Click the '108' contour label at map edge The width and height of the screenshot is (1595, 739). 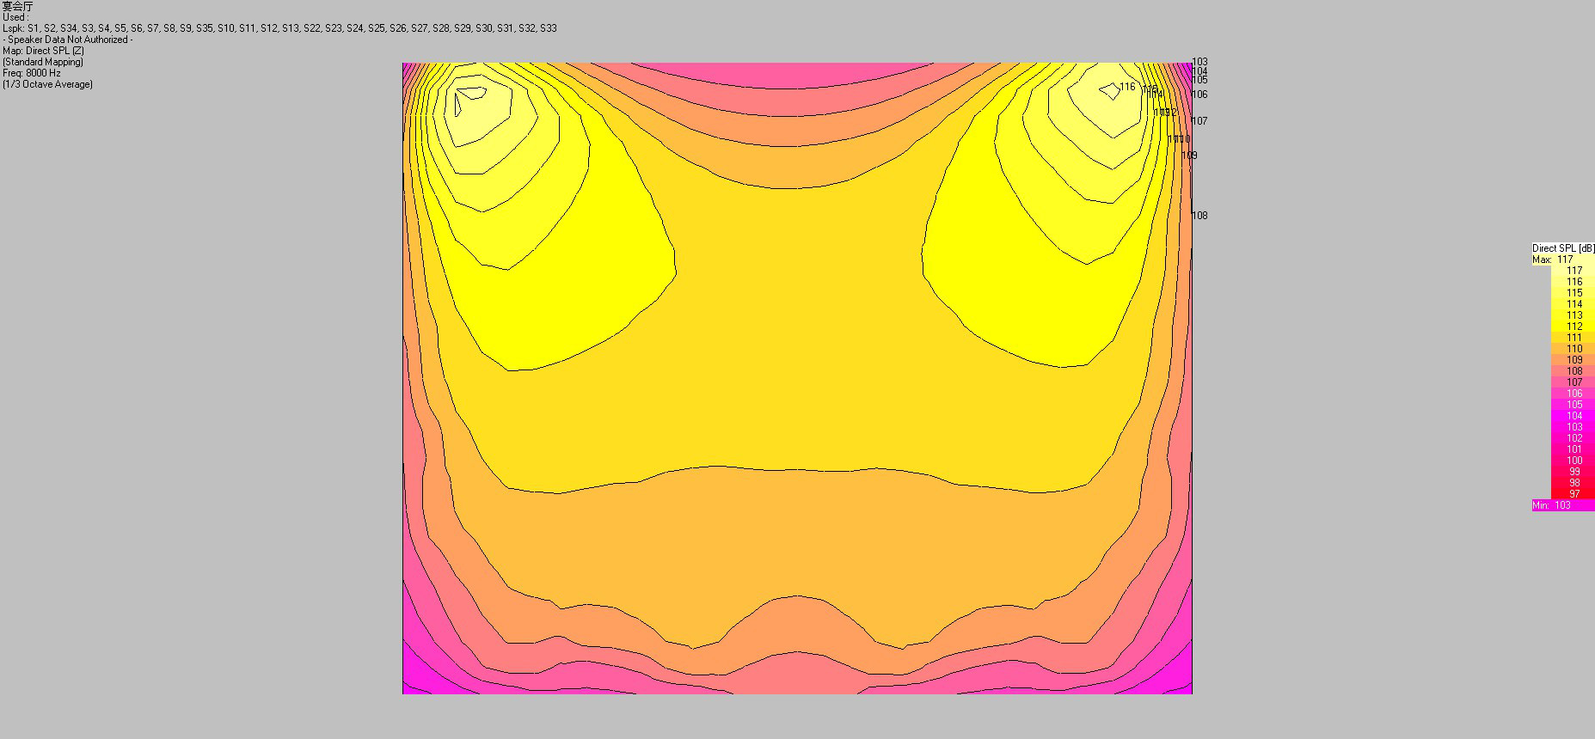(x=1199, y=216)
